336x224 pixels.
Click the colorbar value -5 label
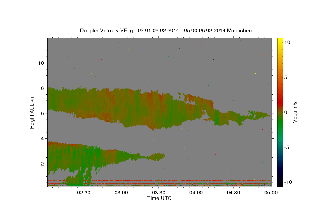click(287, 147)
